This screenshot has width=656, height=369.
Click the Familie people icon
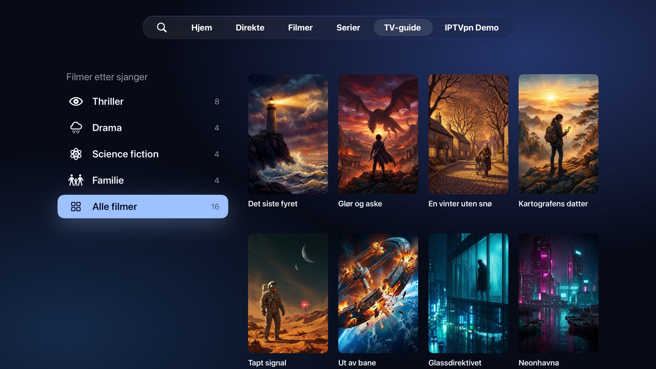(x=76, y=180)
